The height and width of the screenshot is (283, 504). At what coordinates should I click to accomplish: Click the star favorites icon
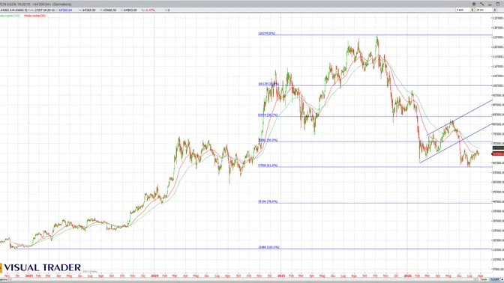click(x=474, y=4)
